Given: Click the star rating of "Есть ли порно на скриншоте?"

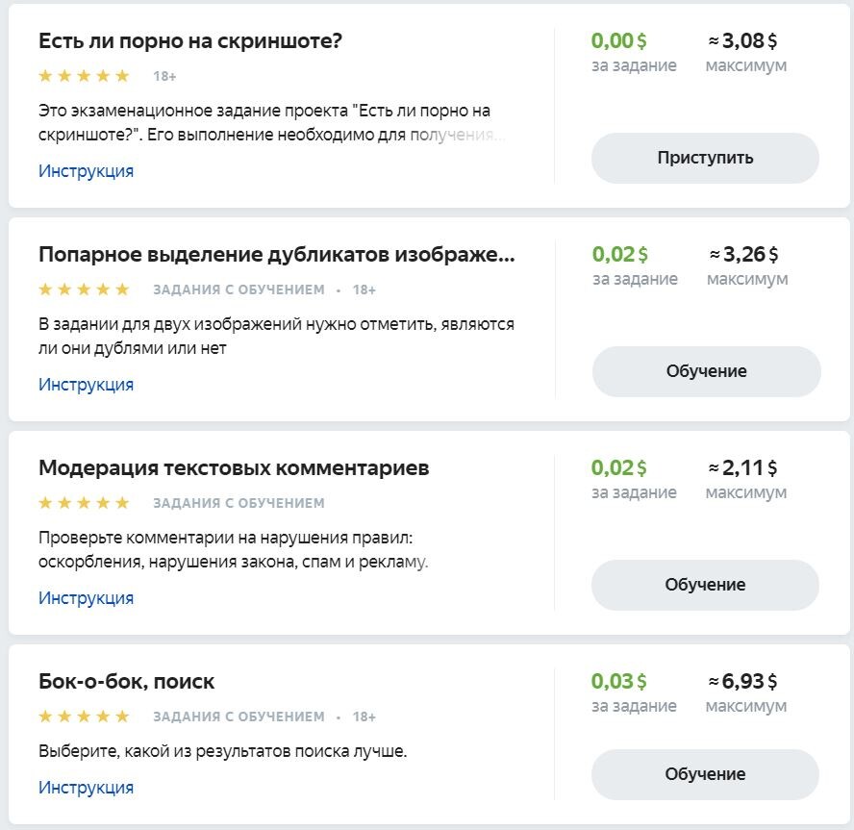Looking at the screenshot, I should [x=84, y=76].
